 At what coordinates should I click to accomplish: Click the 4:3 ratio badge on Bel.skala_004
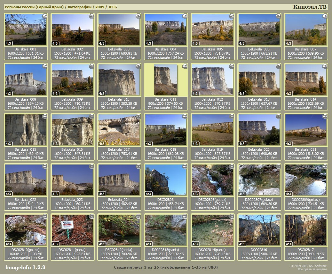(149, 43)
